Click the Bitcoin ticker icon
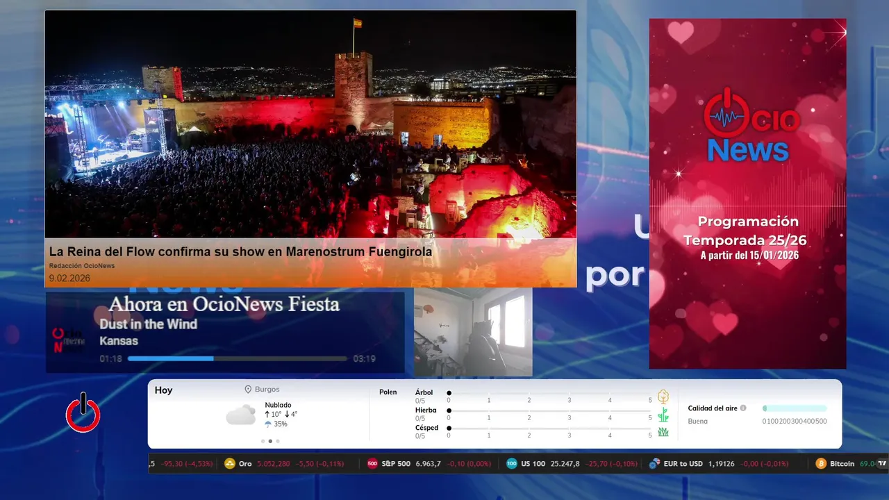Image resolution: width=889 pixels, height=500 pixels. 821,464
